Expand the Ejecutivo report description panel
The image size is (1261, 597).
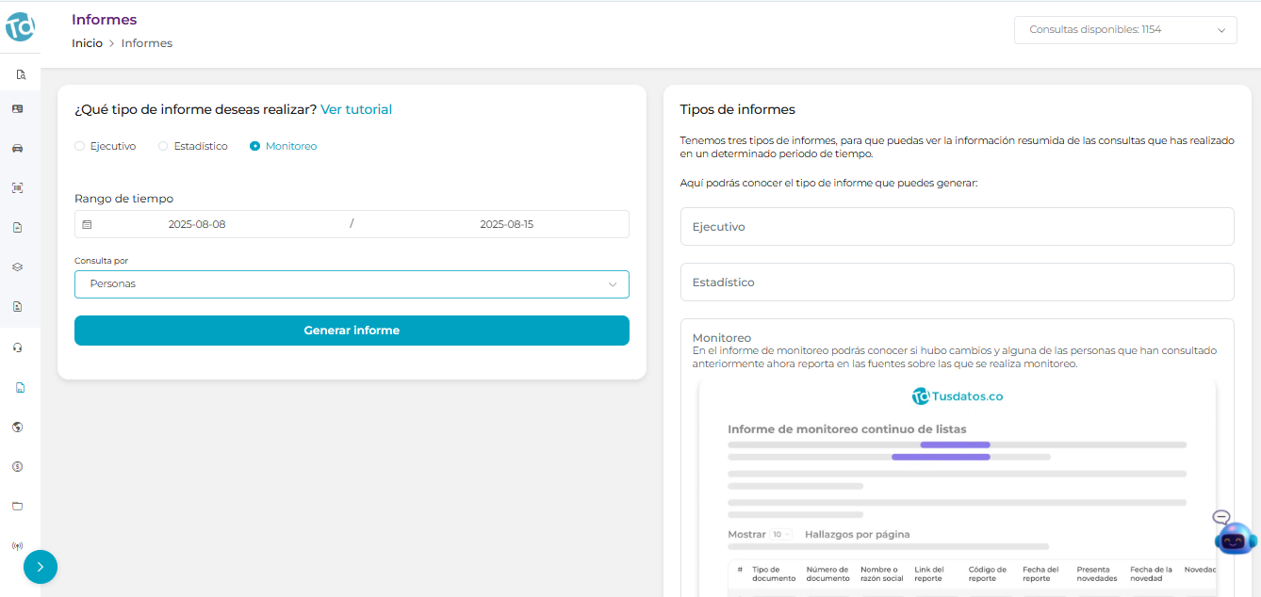point(958,227)
